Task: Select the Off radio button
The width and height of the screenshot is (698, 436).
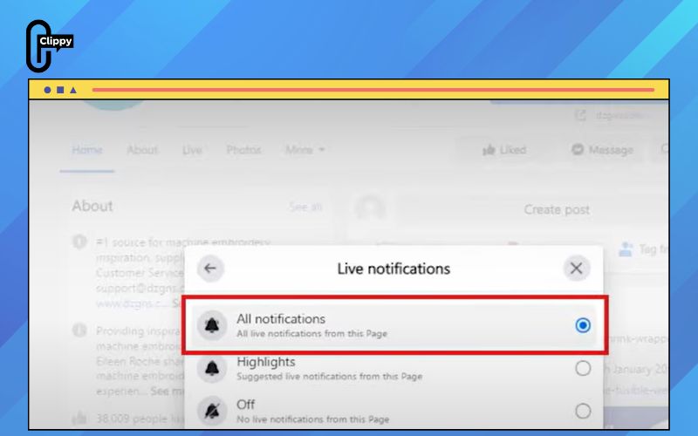Action: pos(583,411)
